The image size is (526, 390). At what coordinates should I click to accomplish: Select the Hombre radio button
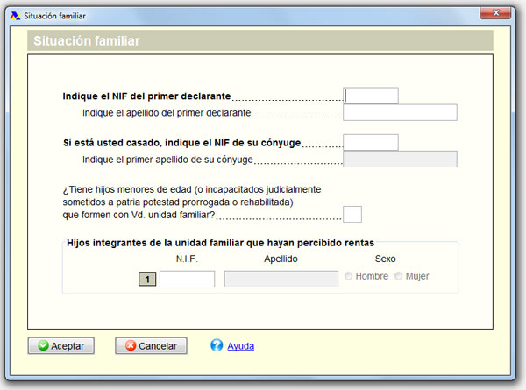[x=348, y=276]
